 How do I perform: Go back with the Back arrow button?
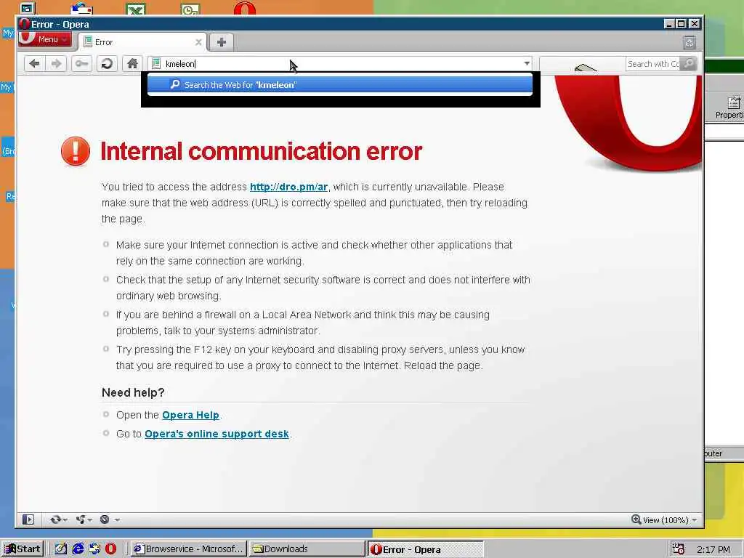click(35, 64)
